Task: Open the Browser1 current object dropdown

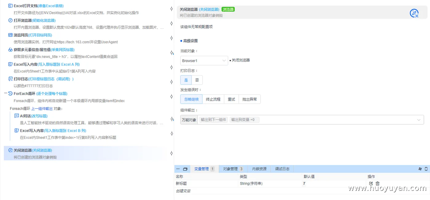Action: (x=204, y=61)
